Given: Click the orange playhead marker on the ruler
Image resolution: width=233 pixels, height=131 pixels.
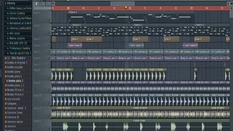Looking at the screenshot, I should (x=126, y=7).
